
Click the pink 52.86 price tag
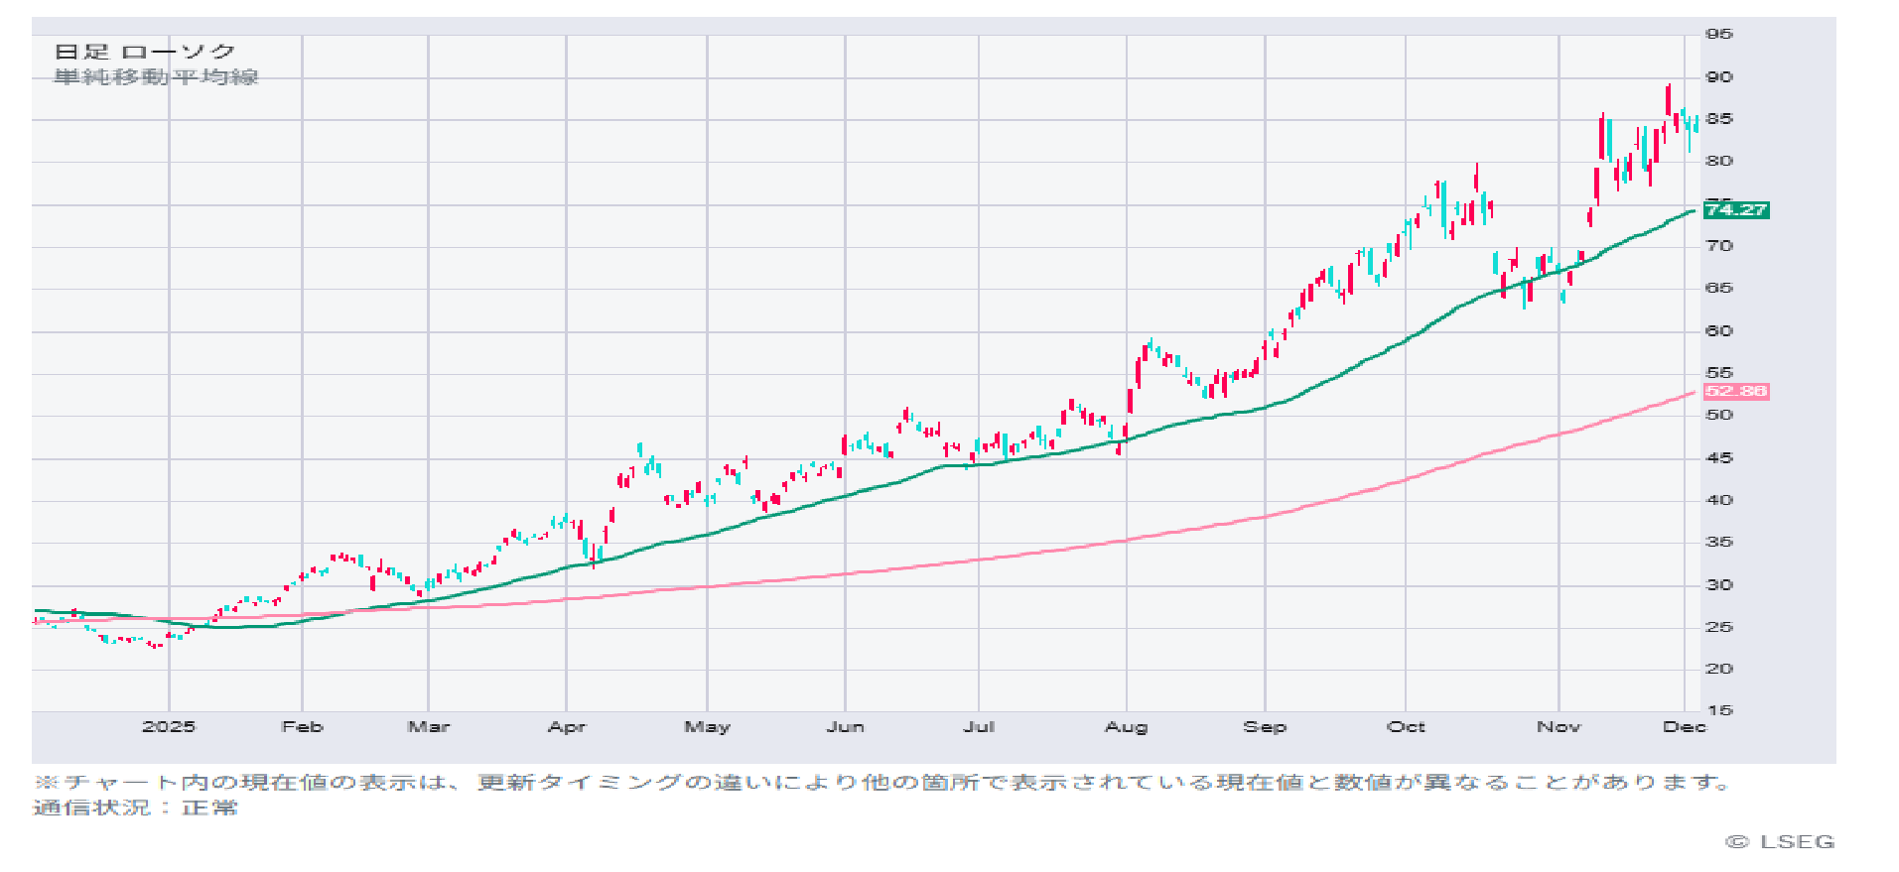click(x=1735, y=392)
